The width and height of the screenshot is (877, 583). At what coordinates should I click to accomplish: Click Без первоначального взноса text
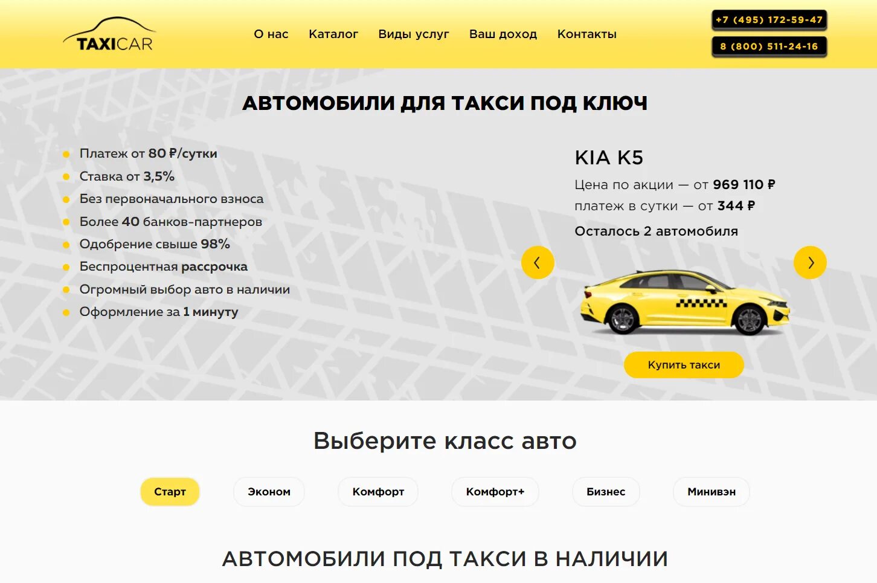pyautogui.click(x=172, y=199)
